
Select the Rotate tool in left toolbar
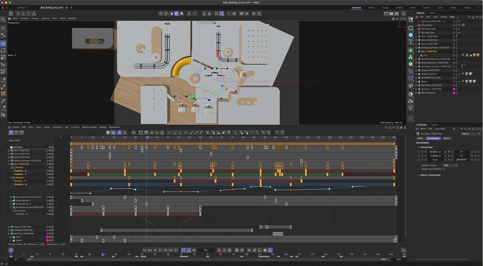tap(3, 50)
